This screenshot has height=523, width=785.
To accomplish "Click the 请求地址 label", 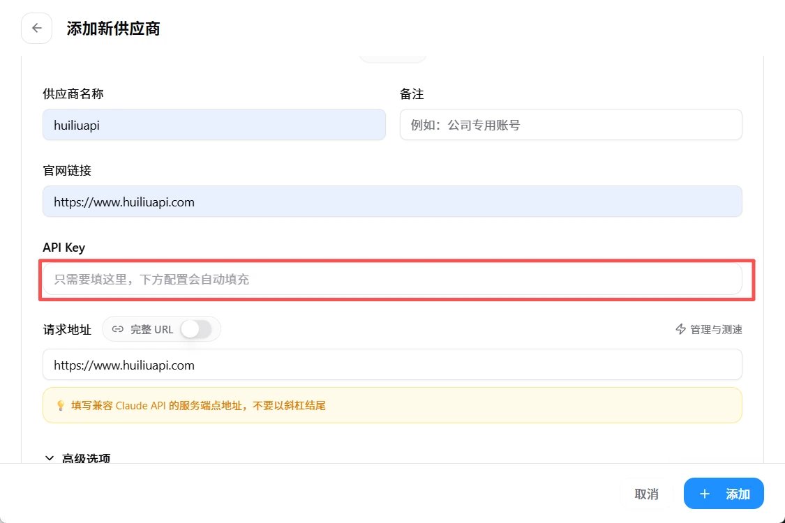I will tap(67, 329).
